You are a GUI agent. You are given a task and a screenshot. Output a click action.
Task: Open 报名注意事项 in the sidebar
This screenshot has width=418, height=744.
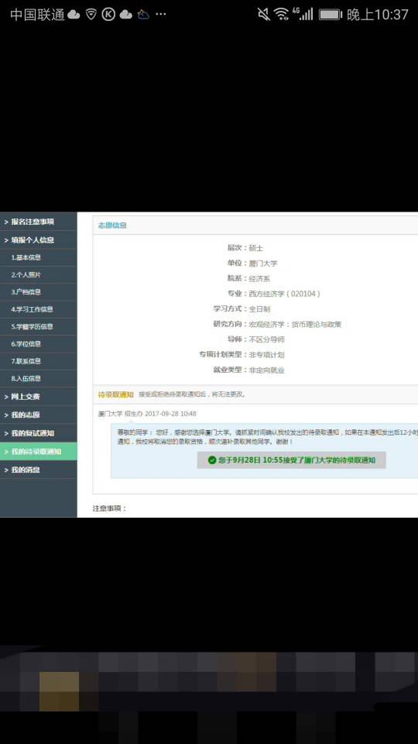39,222
